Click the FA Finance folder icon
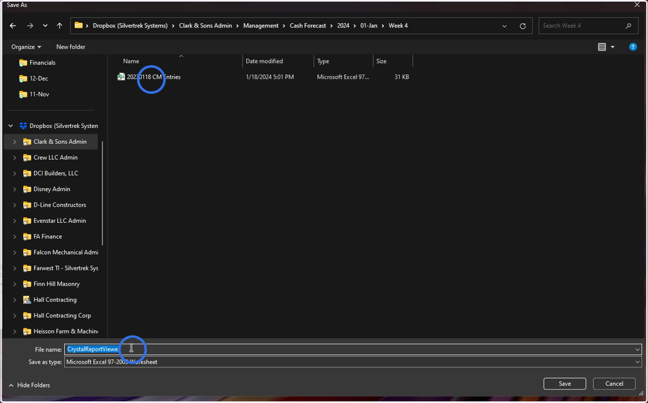Screen dimensions: 648x403 27,236
